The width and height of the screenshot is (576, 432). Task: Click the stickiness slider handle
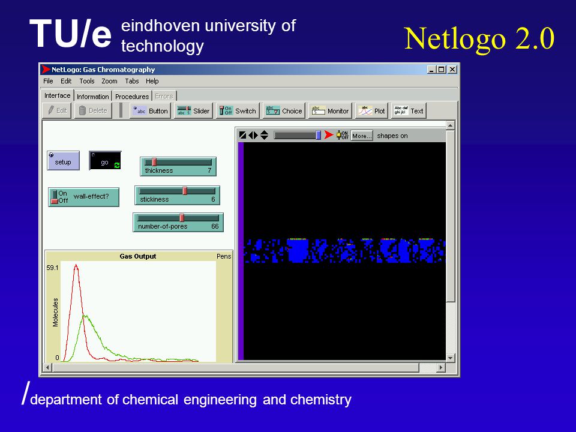coord(185,191)
